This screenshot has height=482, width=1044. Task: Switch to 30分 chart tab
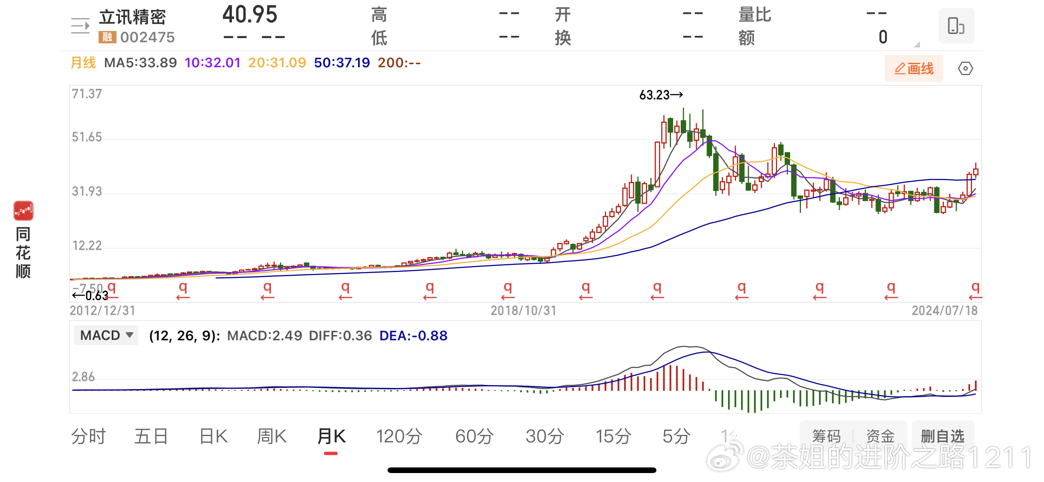click(545, 436)
